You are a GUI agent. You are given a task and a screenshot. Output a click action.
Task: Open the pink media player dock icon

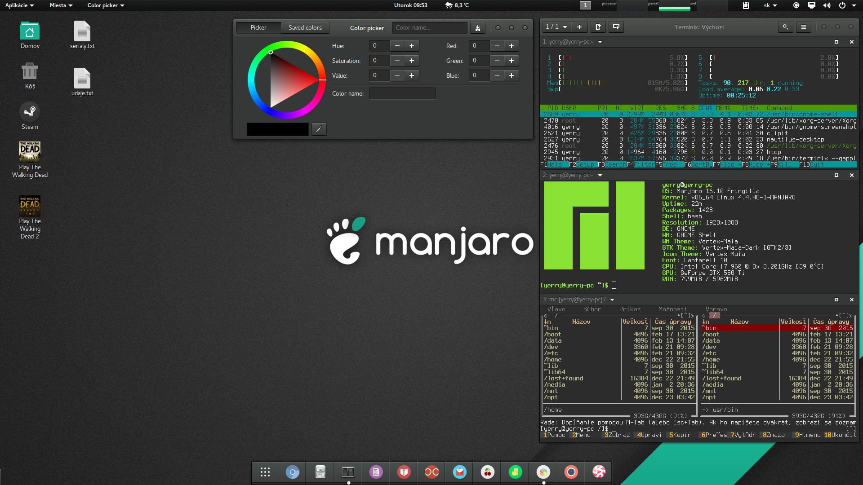599,472
